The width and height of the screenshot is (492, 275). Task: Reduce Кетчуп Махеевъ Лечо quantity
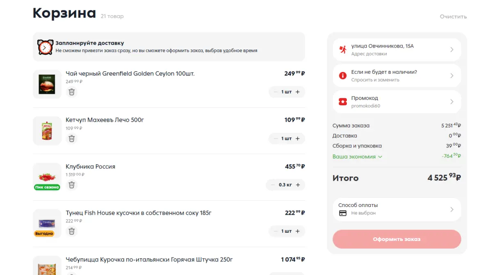(x=276, y=139)
